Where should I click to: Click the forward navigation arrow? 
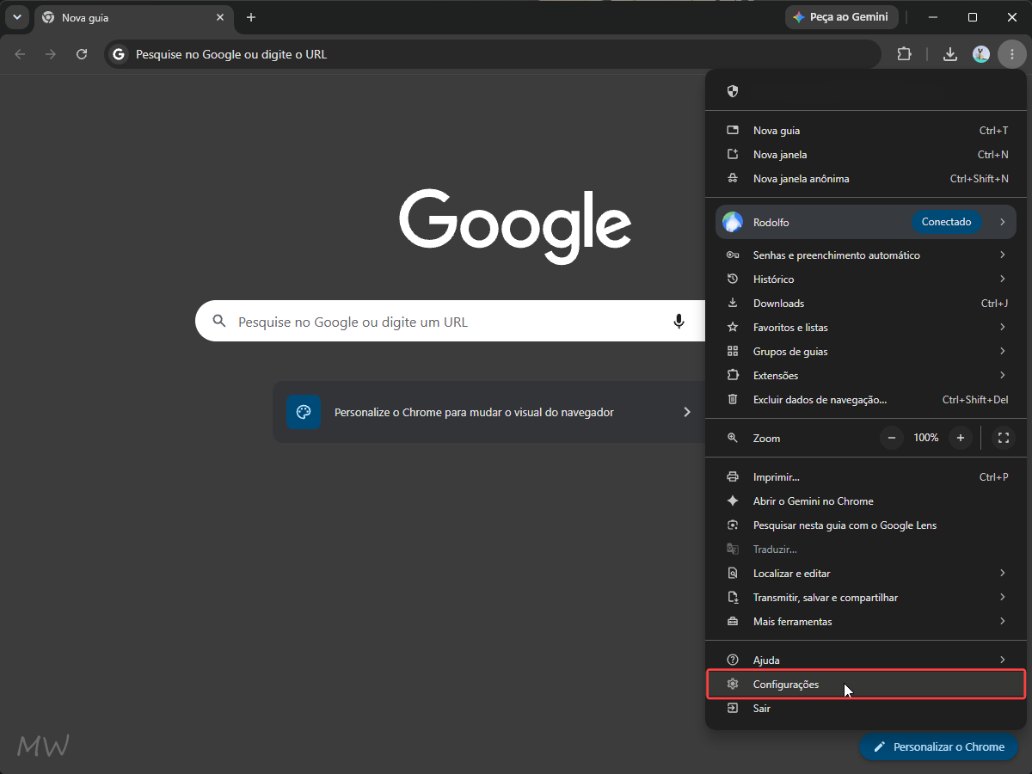(x=51, y=54)
